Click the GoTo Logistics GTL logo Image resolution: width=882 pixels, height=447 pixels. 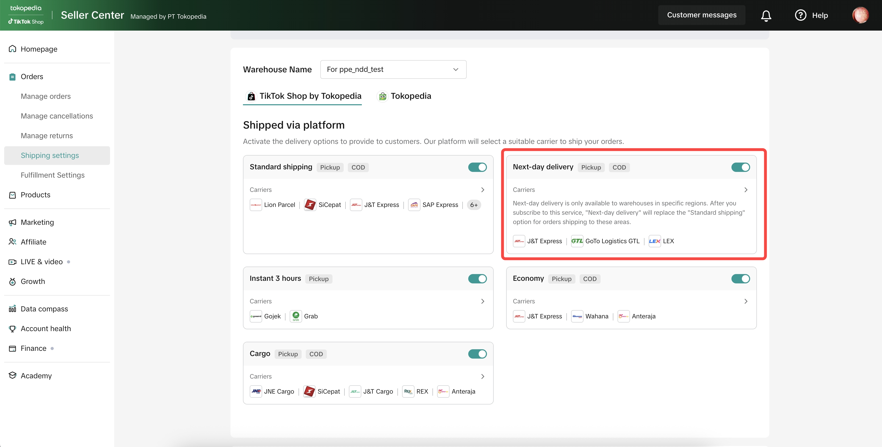click(x=577, y=241)
